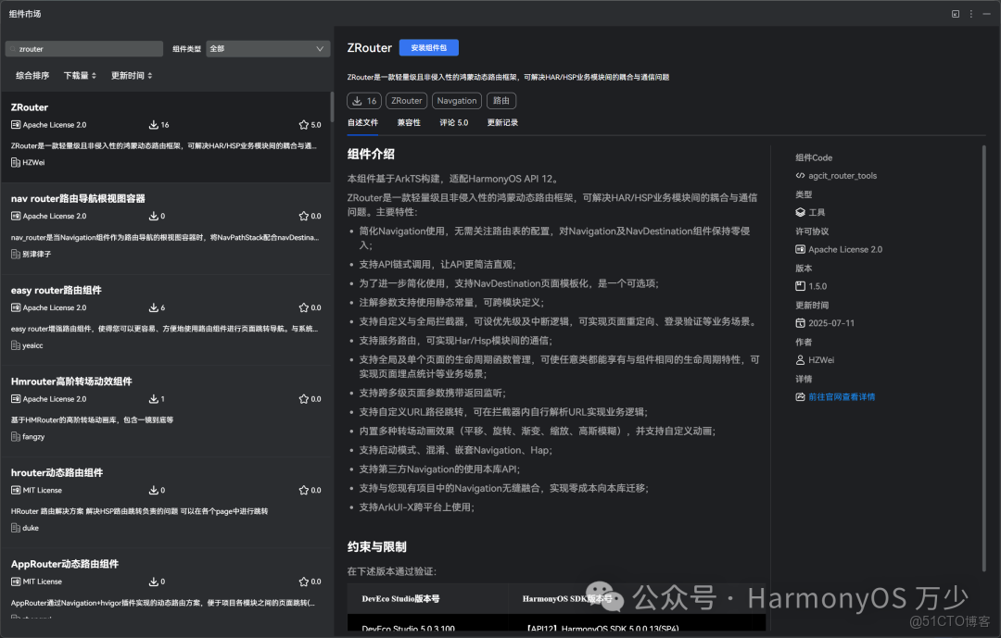The width and height of the screenshot is (1001, 638).
Task: Click the version icon beside 1.5.0
Action: (800, 286)
